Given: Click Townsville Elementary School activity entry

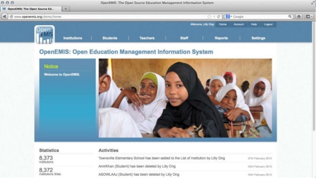Looking at the screenshot, I should 161,158.
